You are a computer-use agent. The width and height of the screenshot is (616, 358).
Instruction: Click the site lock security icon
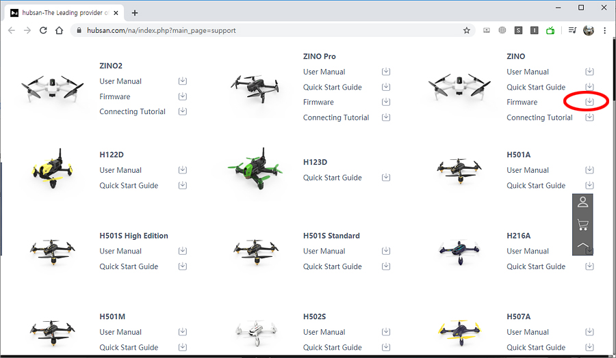coord(79,31)
